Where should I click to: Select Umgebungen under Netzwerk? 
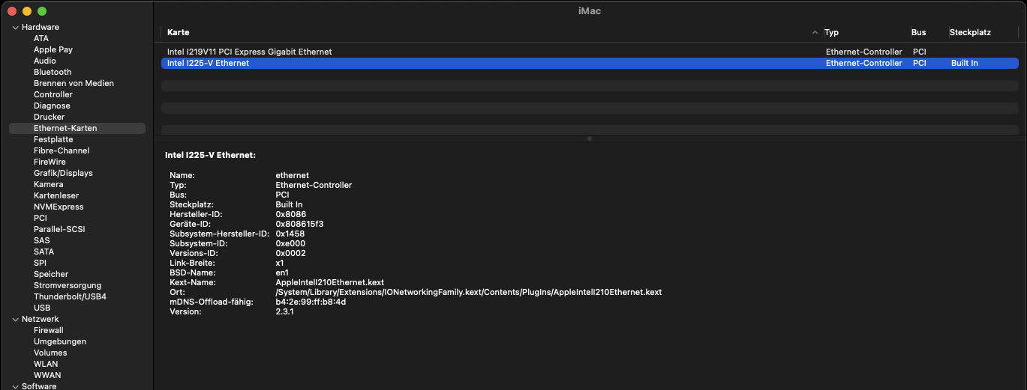(x=60, y=341)
